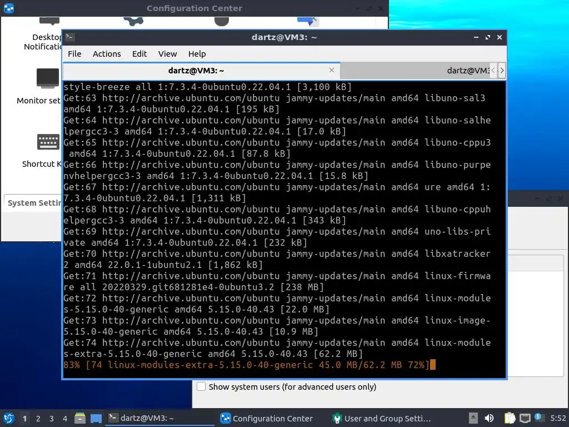The width and height of the screenshot is (569, 427).
Task: Switch to virtual desktop 4
Action: [65, 419]
